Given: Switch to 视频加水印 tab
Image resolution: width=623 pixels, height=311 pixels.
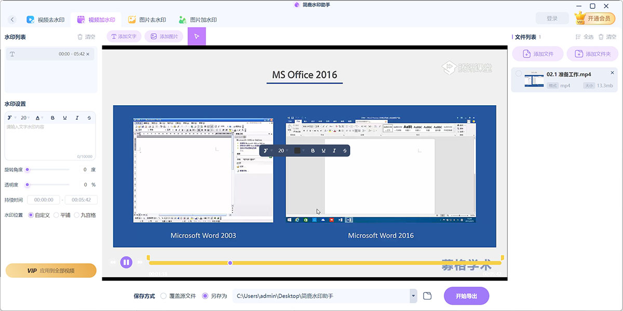Looking at the screenshot, I should point(96,20).
